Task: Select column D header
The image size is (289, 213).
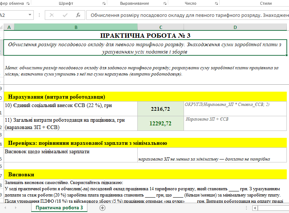Action: point(235,27)
